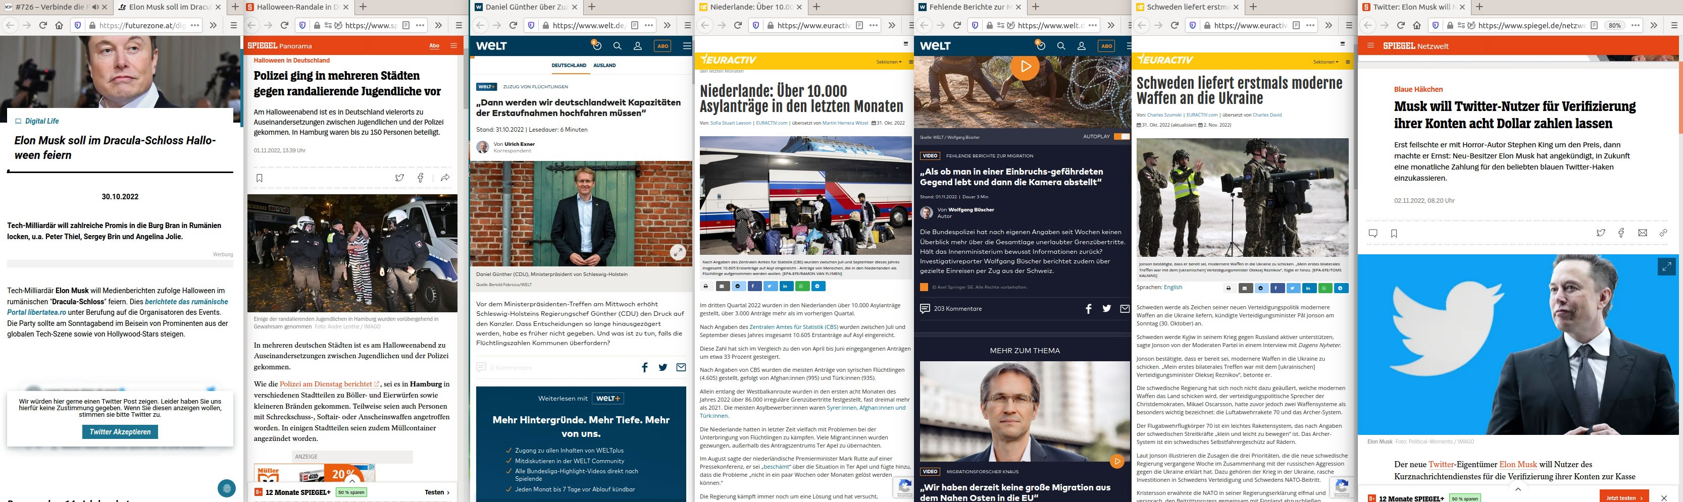
Task: Share the Niederlande article via WhatsApp
Action: click(x=802, y=286)
